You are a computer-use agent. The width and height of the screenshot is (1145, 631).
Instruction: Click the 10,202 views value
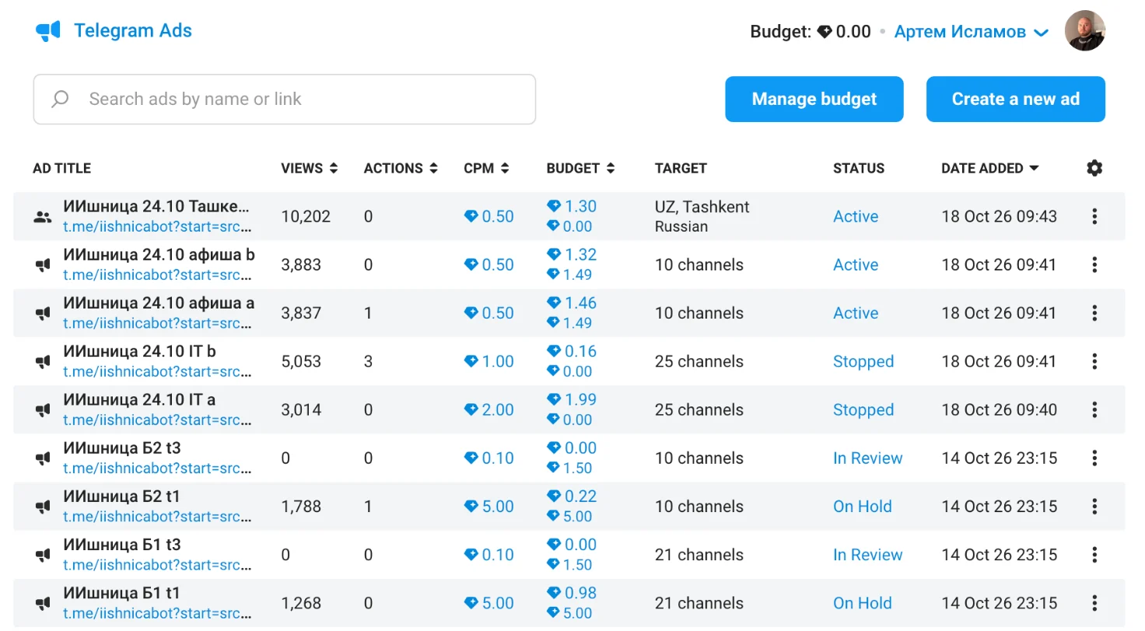coord(306,216)
